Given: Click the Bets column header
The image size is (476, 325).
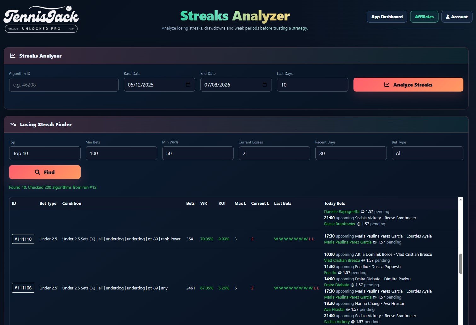Looking at the screenshot, I should (x=190, y=203).
